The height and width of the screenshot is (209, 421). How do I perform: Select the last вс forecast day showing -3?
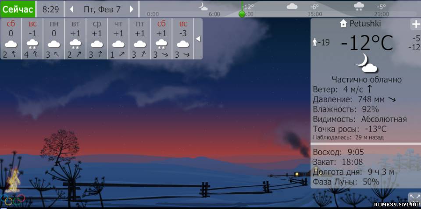(x=183, y=38)
